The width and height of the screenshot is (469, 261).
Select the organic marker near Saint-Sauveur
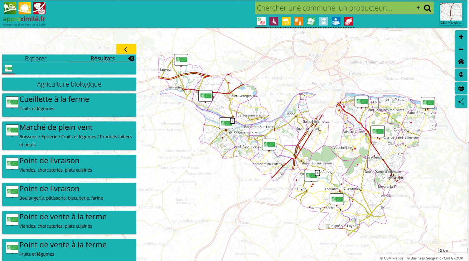click(x=181, y=59)
